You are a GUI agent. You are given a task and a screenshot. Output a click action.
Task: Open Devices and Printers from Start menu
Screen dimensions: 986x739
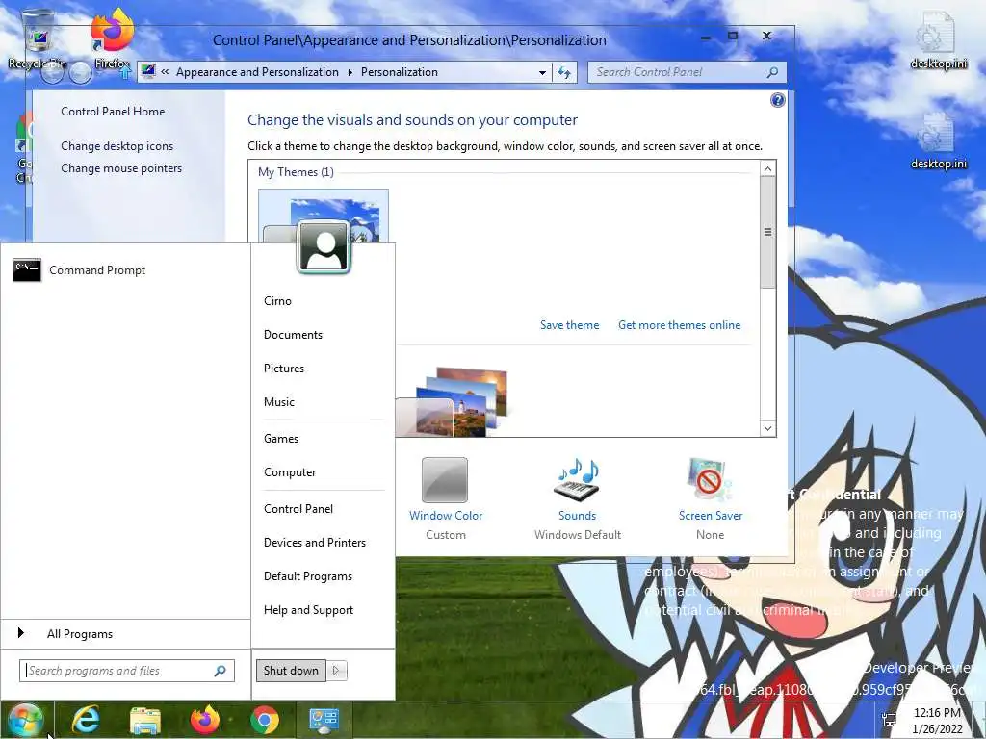tap(315, 543)
